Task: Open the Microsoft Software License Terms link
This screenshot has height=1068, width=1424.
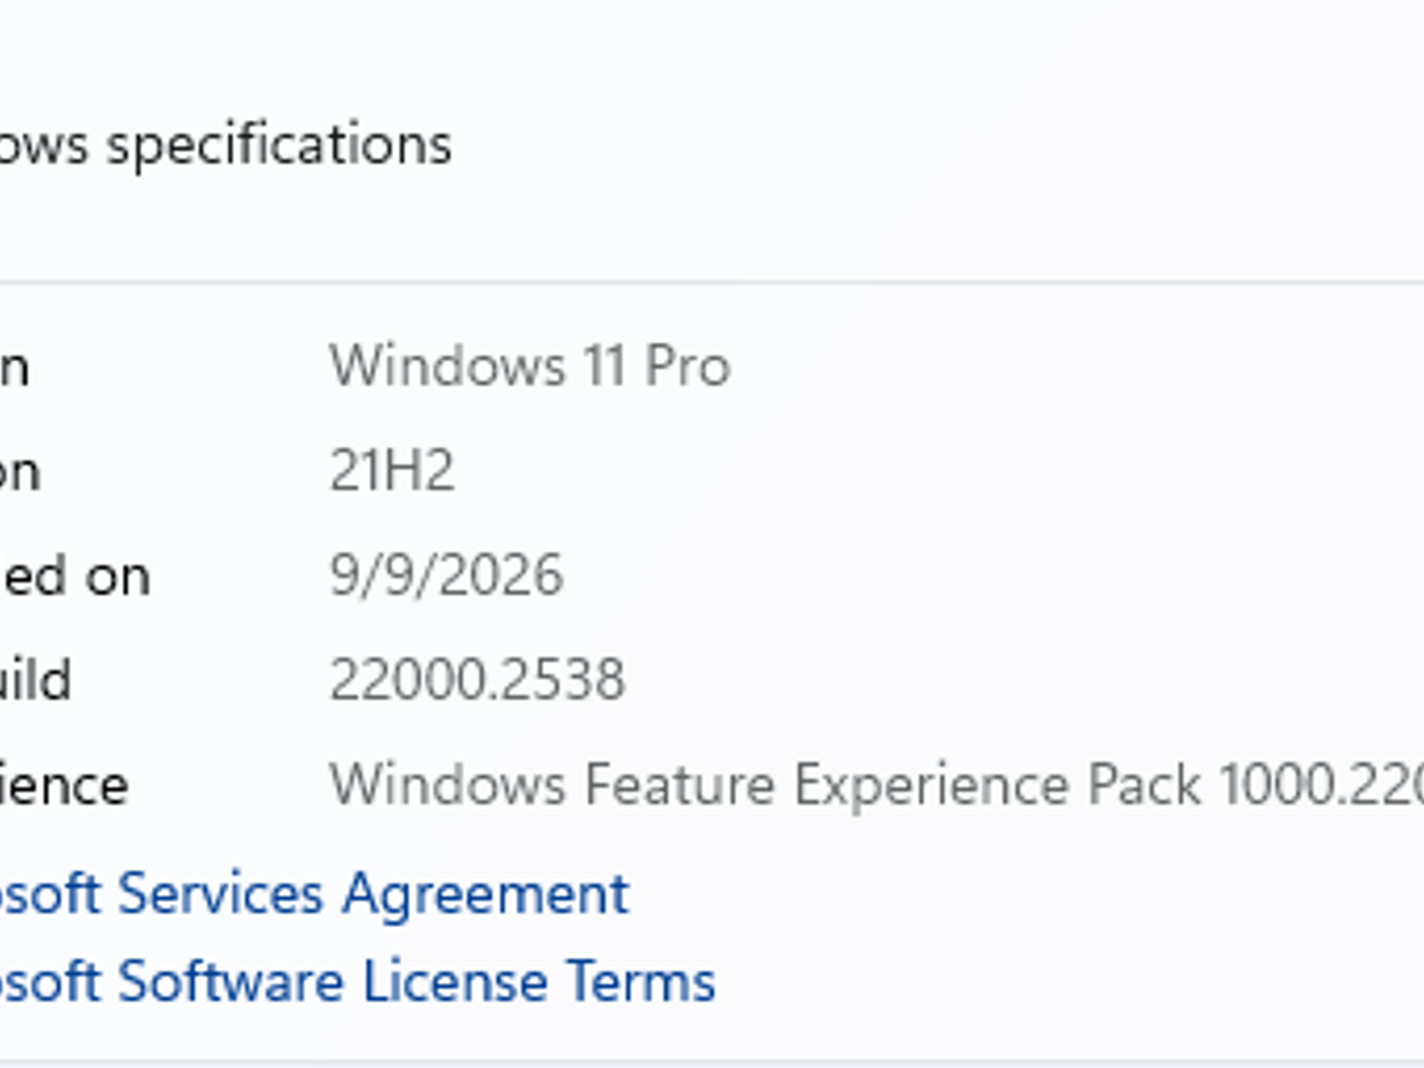Action: pos(357,981)
